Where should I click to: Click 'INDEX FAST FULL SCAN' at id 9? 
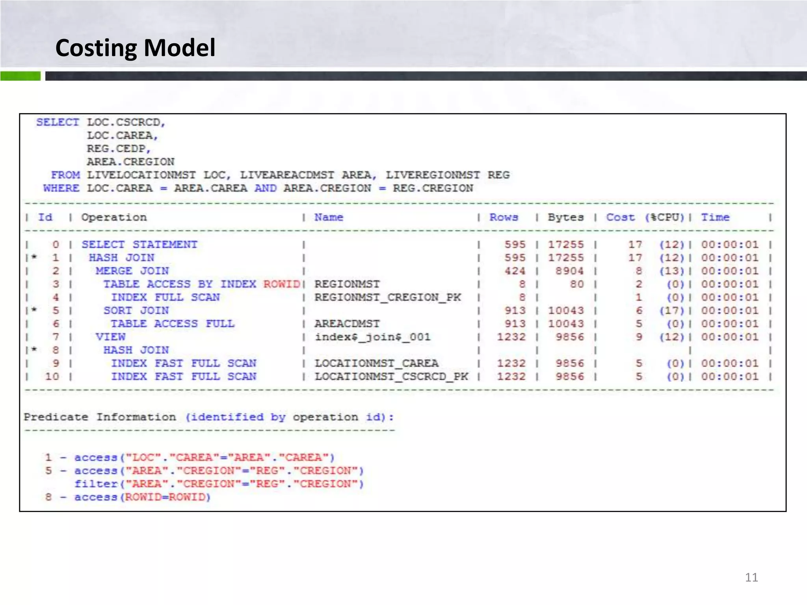click(x=183, y=364)
